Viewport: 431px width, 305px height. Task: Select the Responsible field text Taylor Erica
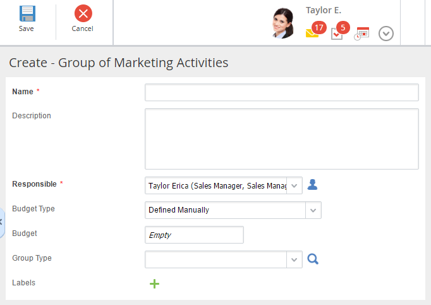click(215, 185)
